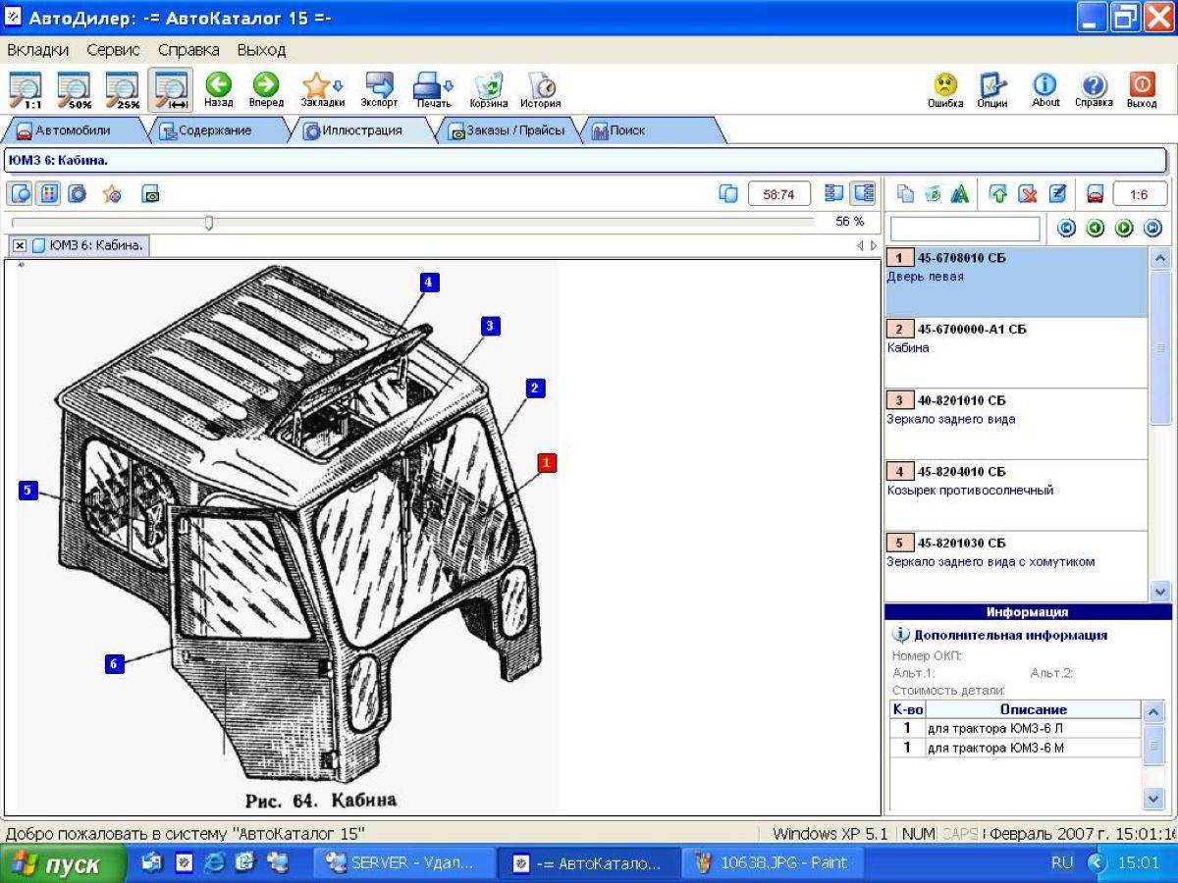This screenshot has width=1178, height=883.
Task: Click callout marker 5 on the cabin drawing
Action: pos(28,491)
